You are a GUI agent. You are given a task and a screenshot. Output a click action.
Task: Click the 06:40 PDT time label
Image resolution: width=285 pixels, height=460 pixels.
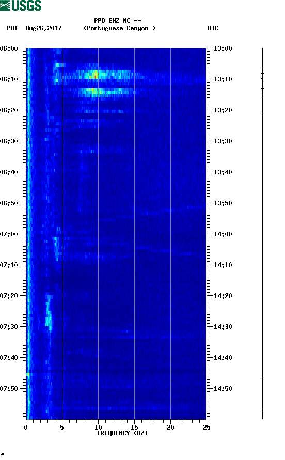tap(9, 172)
